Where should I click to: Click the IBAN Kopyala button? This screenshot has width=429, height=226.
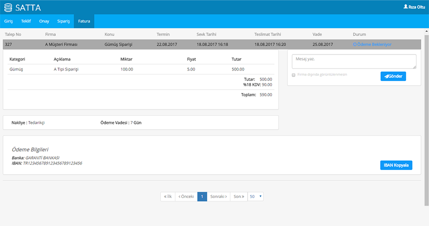pos(396,165)
